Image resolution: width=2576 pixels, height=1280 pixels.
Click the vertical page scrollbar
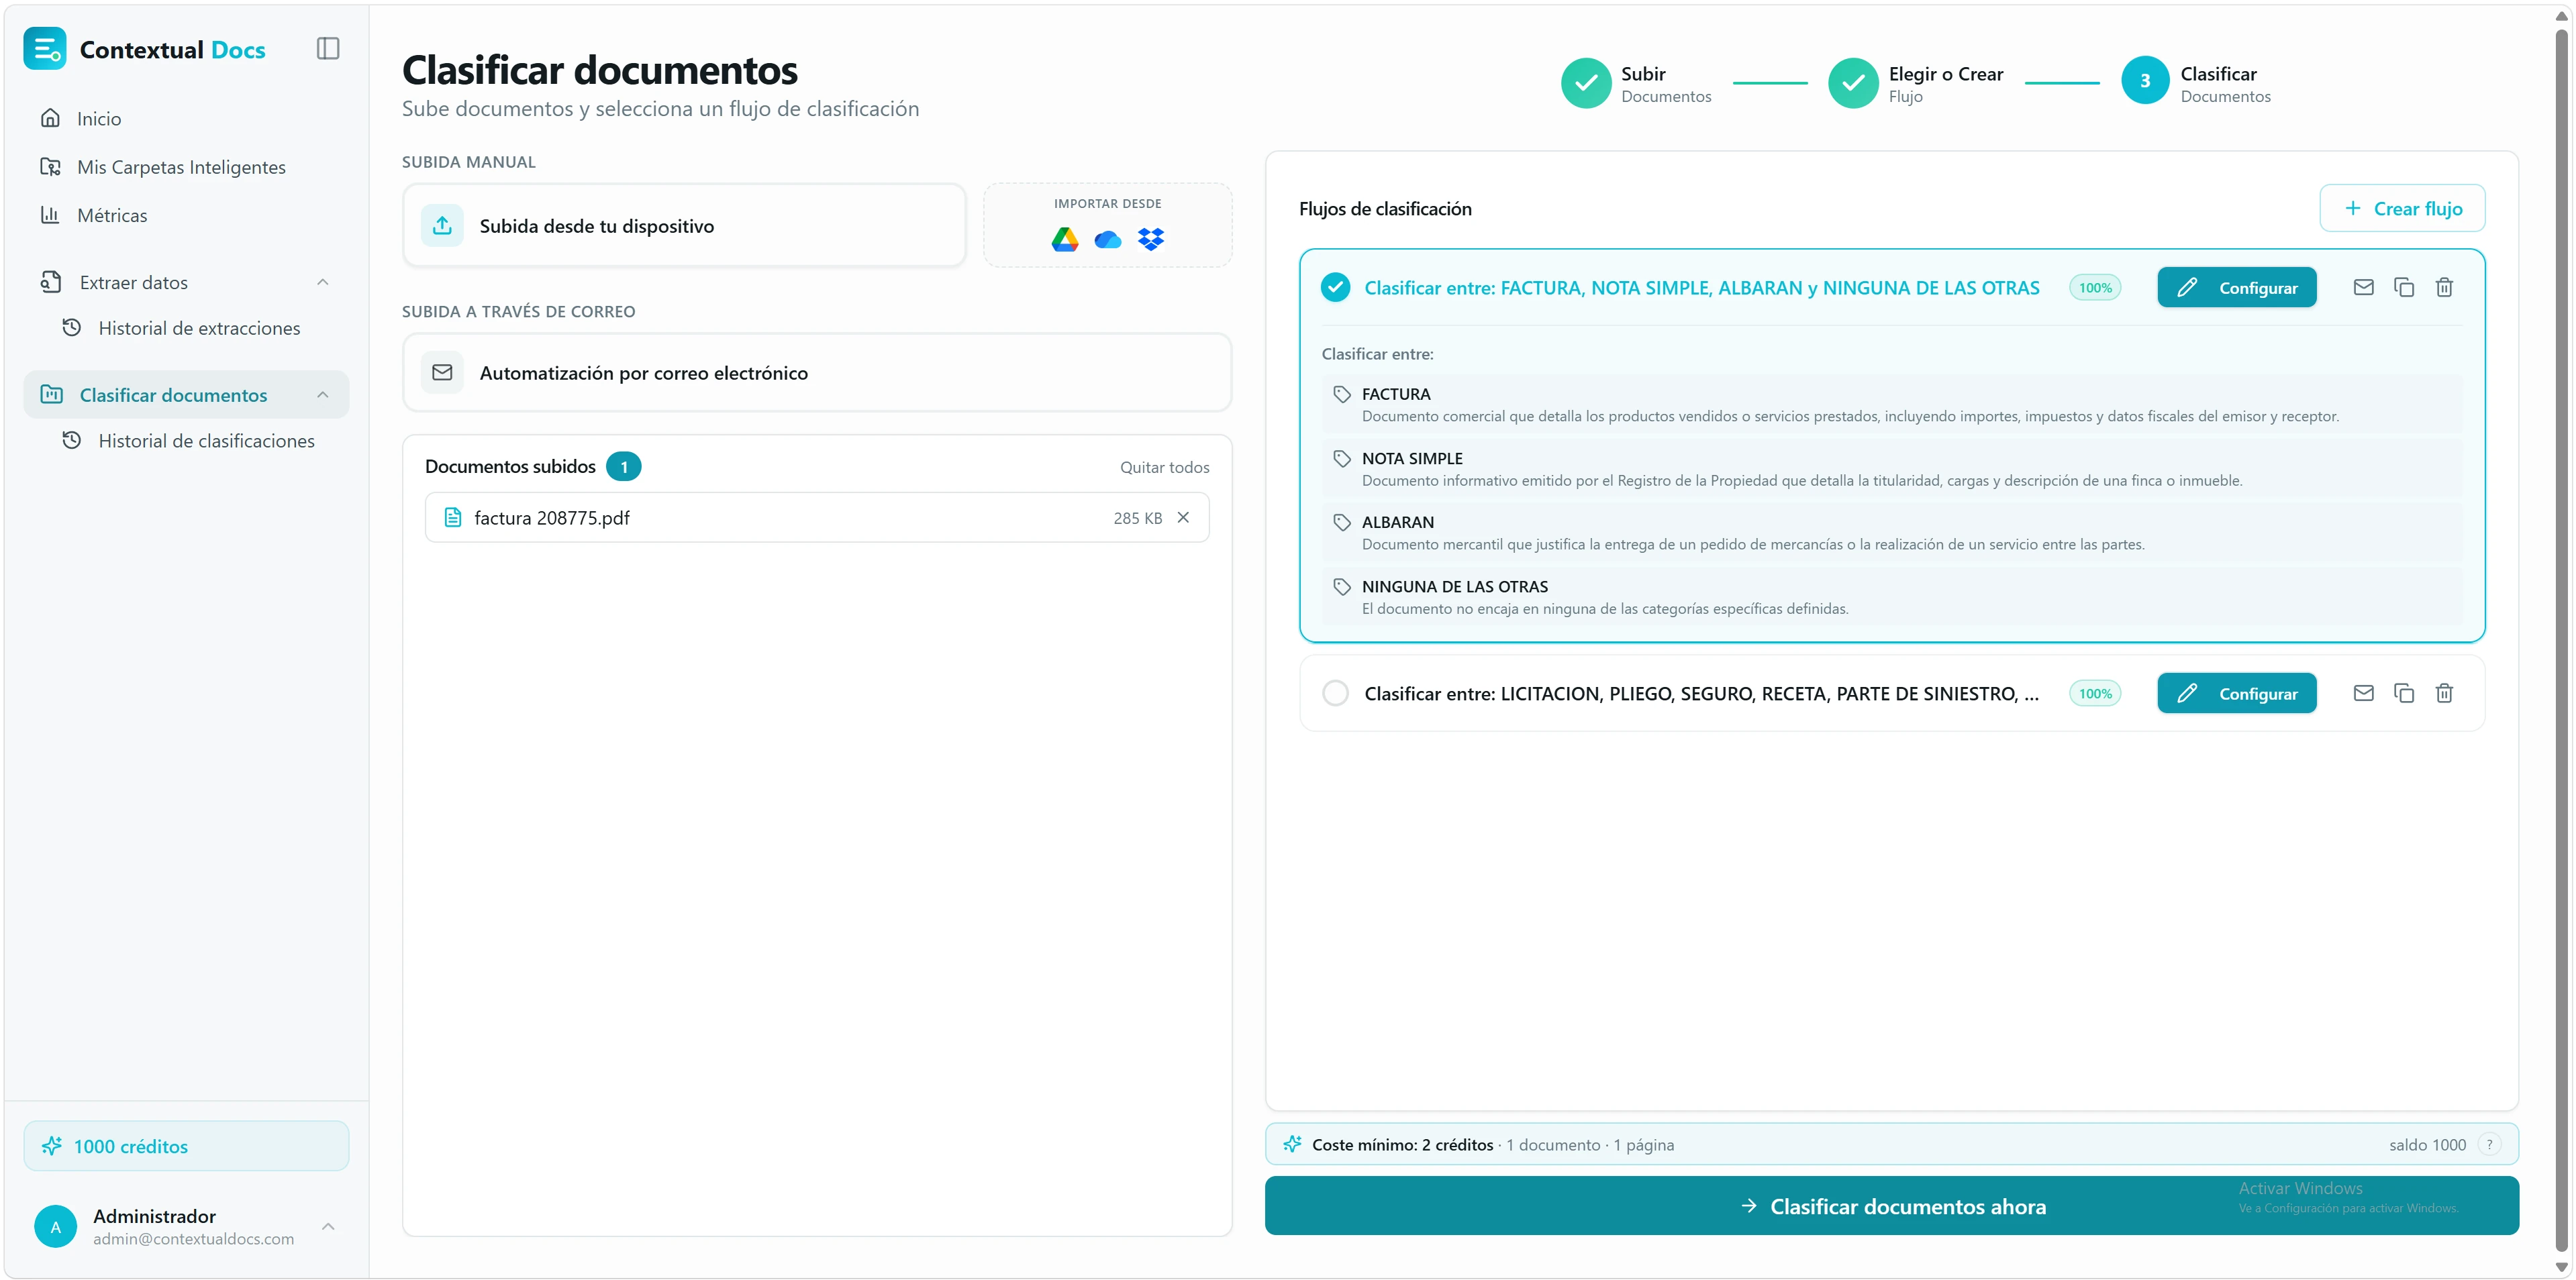tap(2561, 639)
